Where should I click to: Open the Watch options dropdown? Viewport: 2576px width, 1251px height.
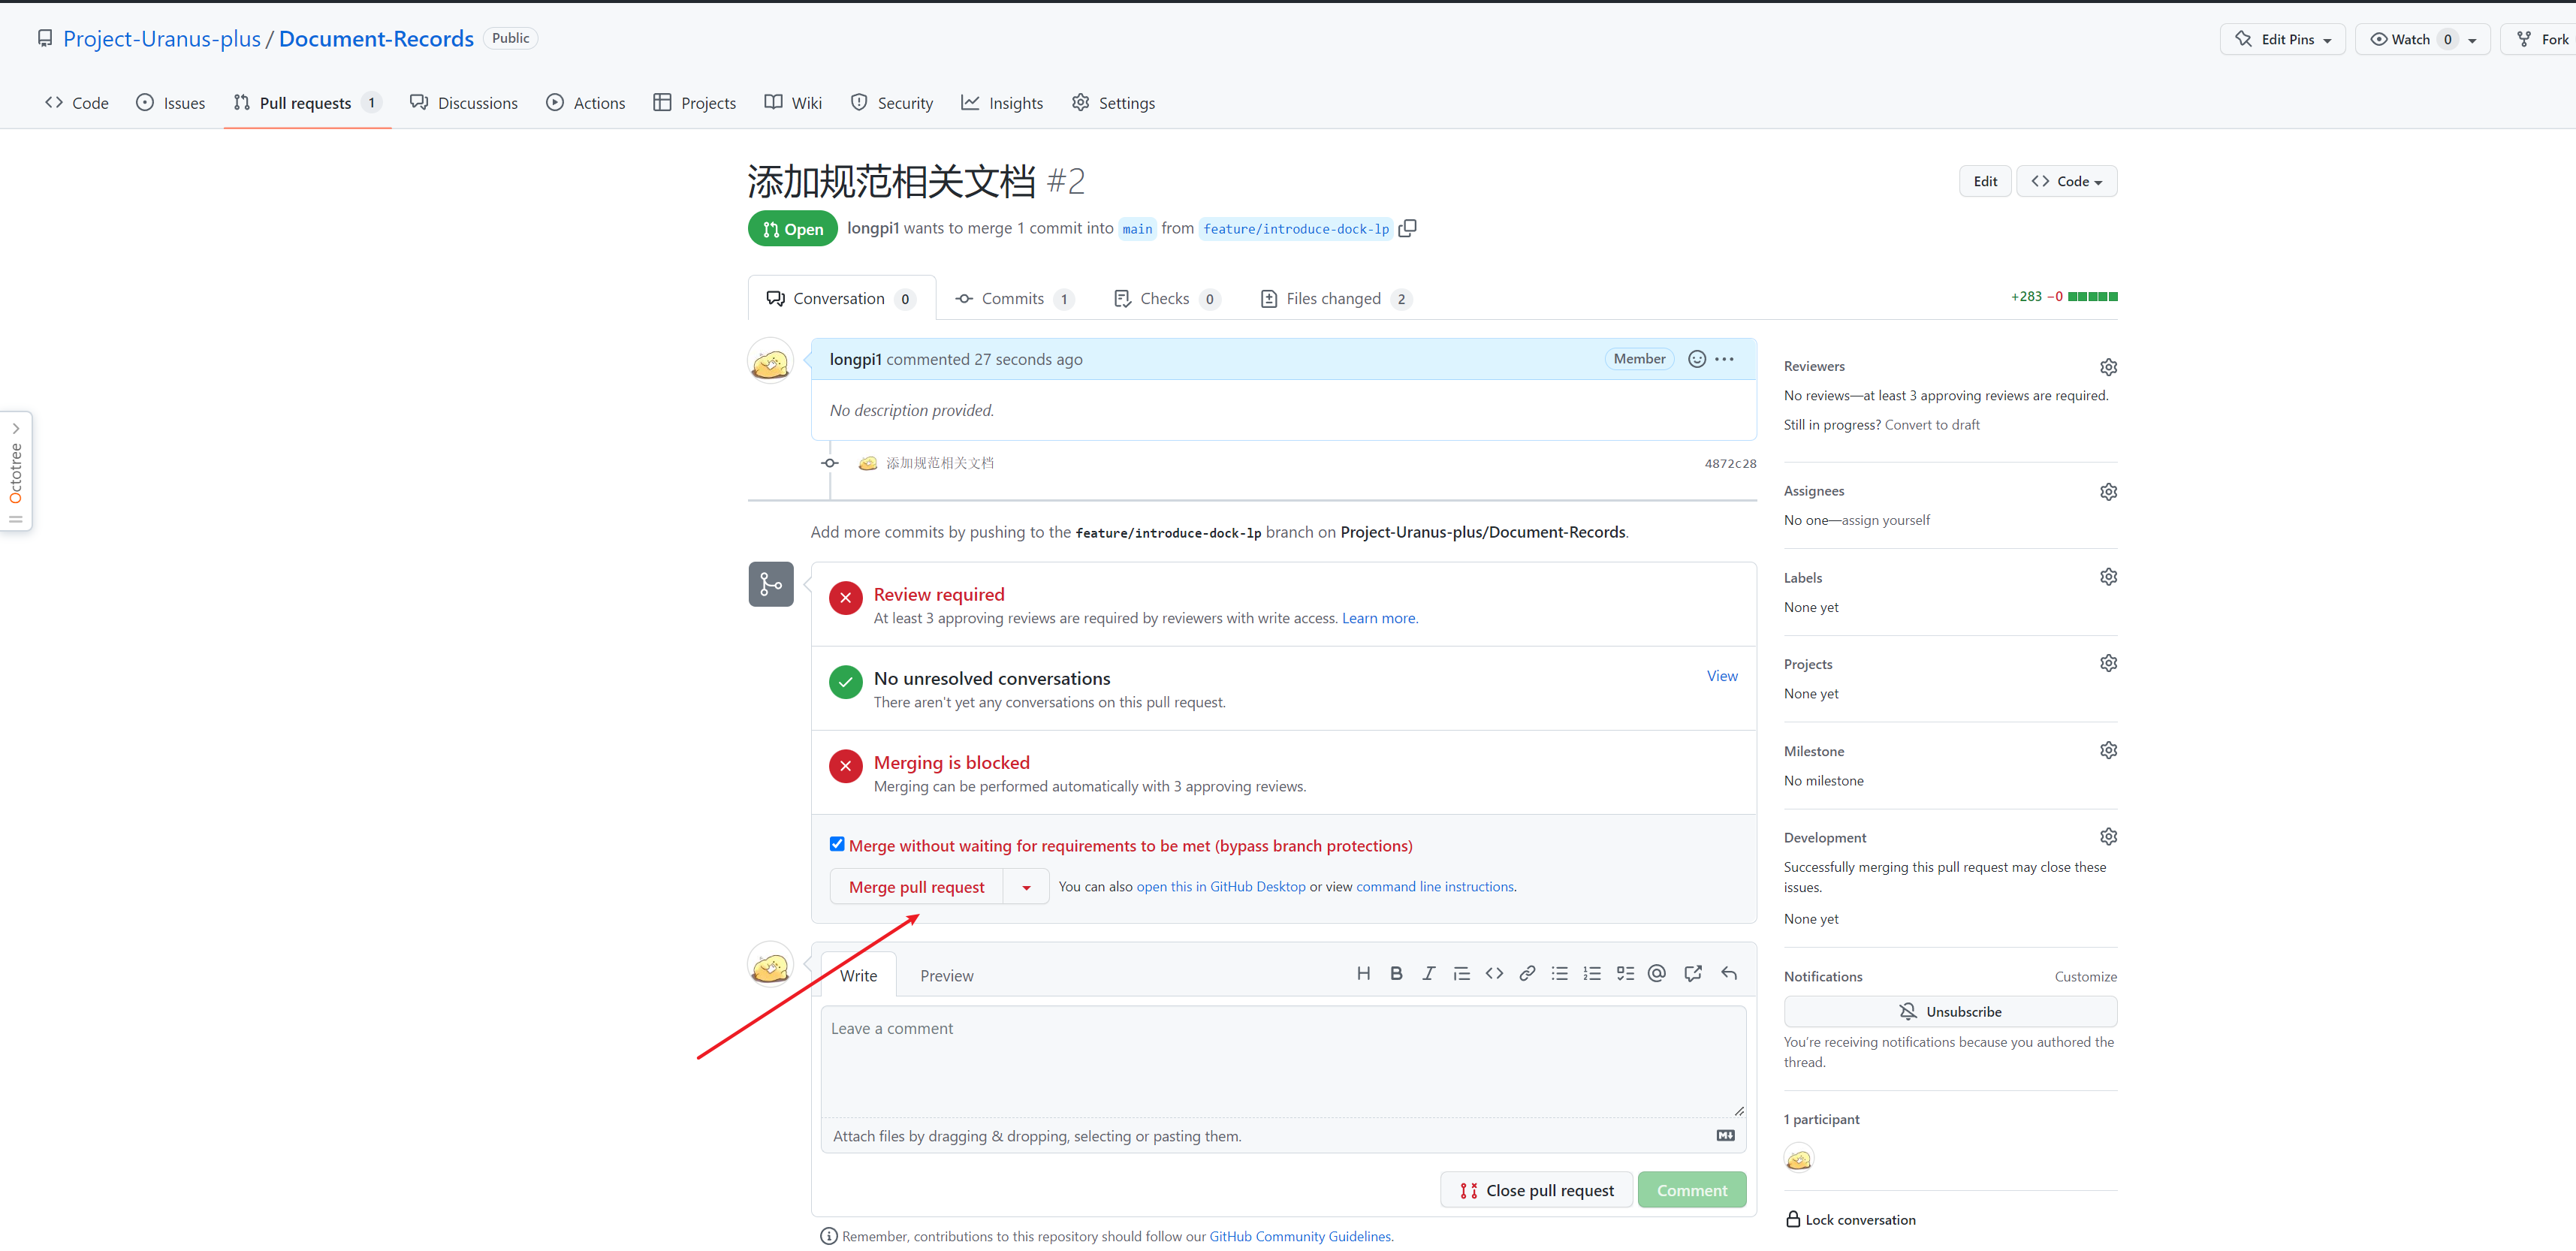[2472, 40]
